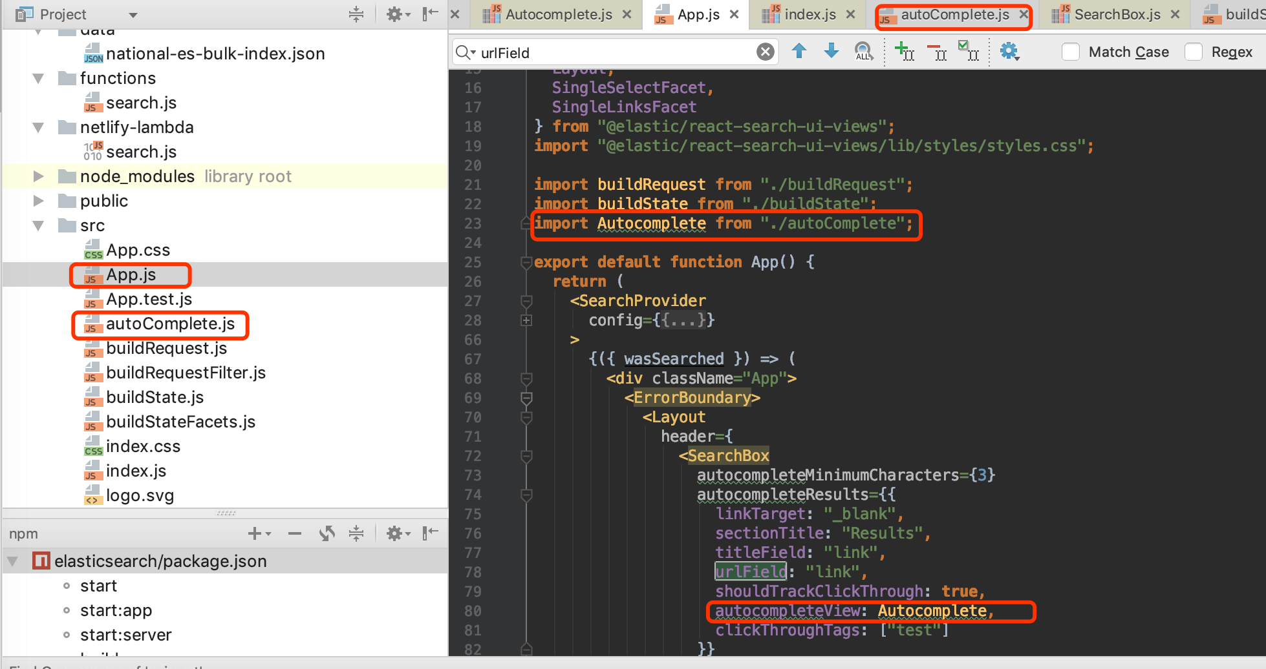The height and width of the screenshot is (669, 1266).
Task: Enable the Match Case checkbox
Action: click(x=1071, y=52)
